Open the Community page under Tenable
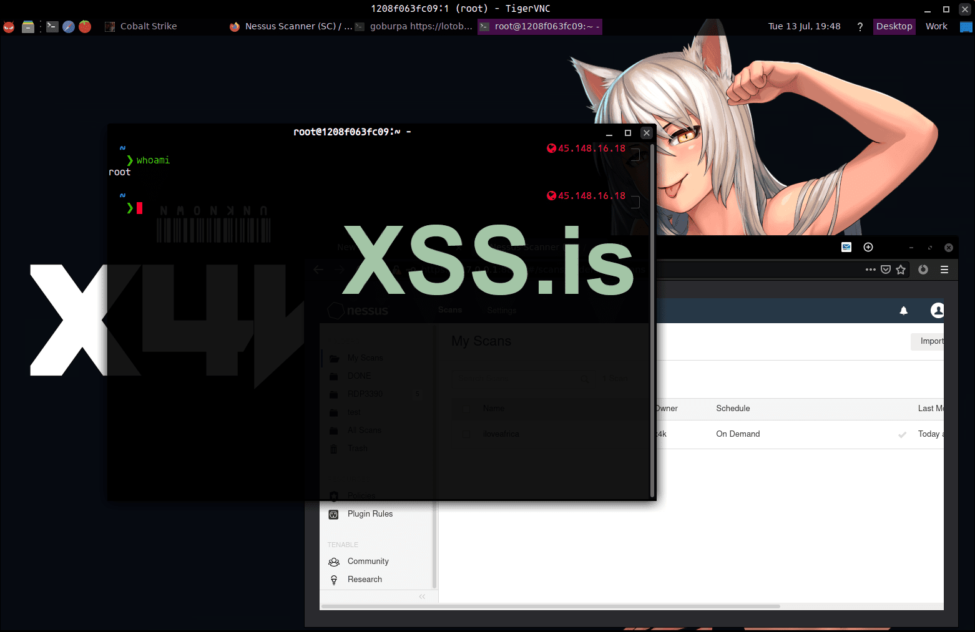The width and height of the screenshot is (975, 632). click(x=368, y=561)
